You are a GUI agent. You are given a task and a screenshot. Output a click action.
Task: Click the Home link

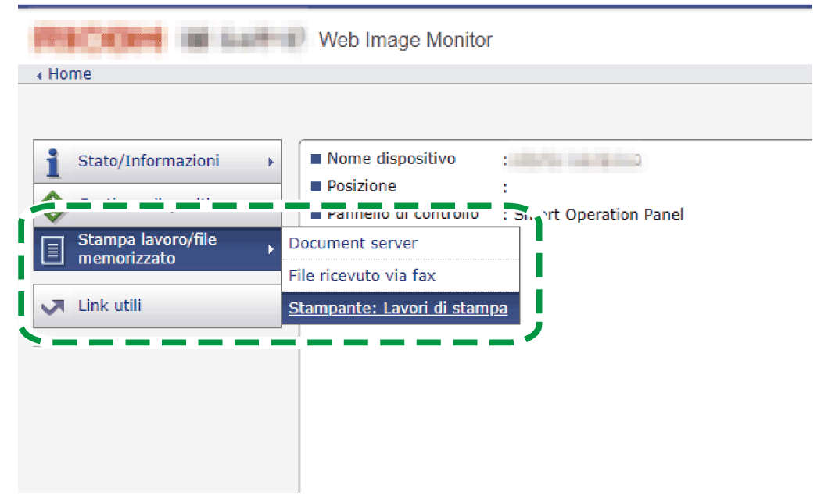(70, 73)
